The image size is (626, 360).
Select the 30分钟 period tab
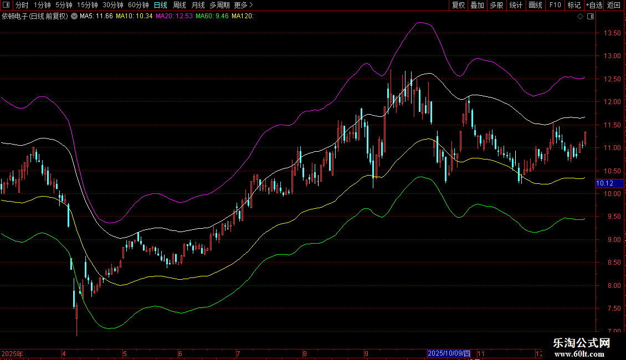tap(112, 5)
